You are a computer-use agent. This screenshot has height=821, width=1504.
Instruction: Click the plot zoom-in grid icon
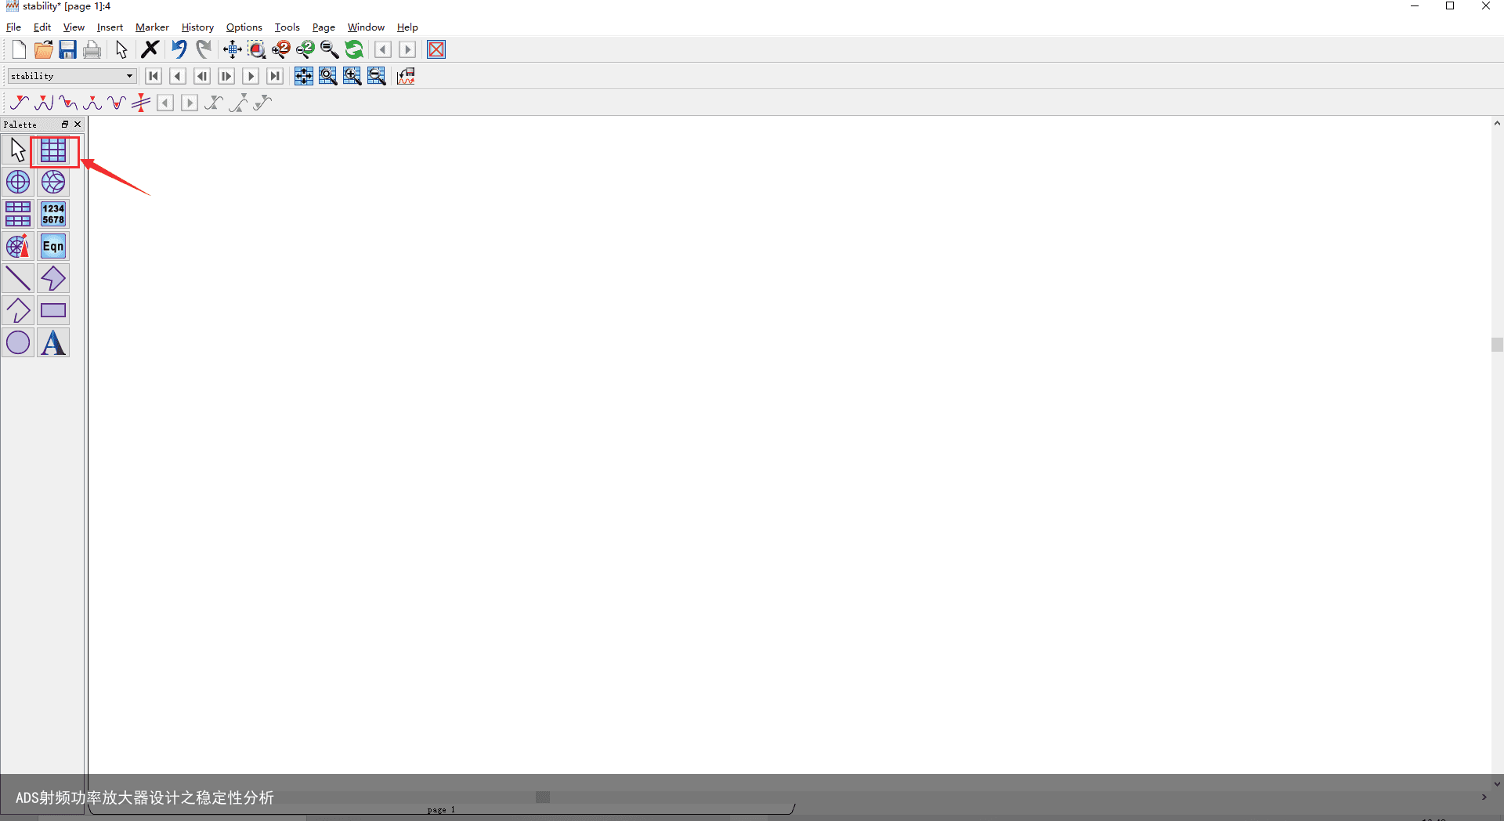click(352, 76)
